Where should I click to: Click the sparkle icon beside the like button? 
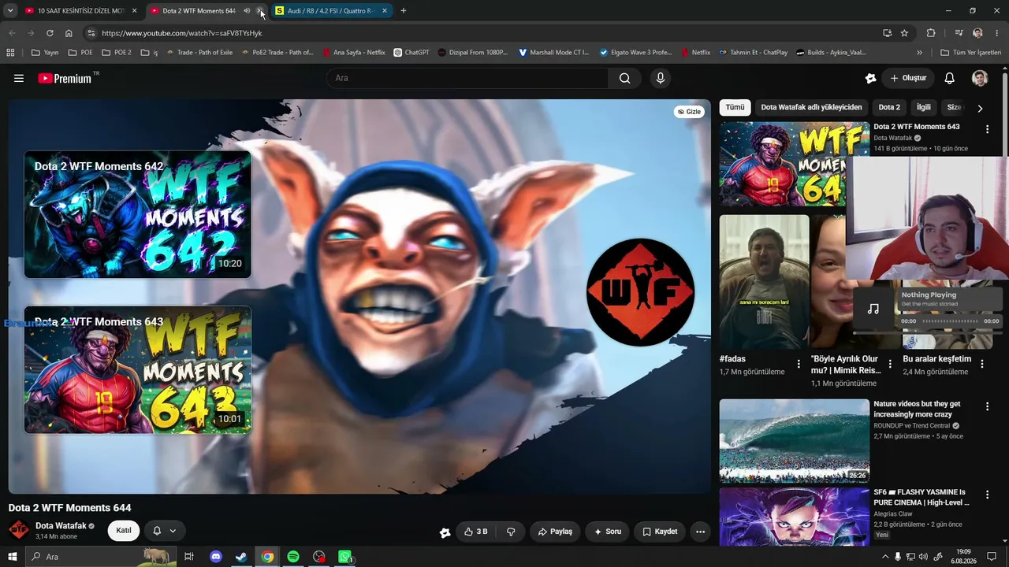coord(445,532)
